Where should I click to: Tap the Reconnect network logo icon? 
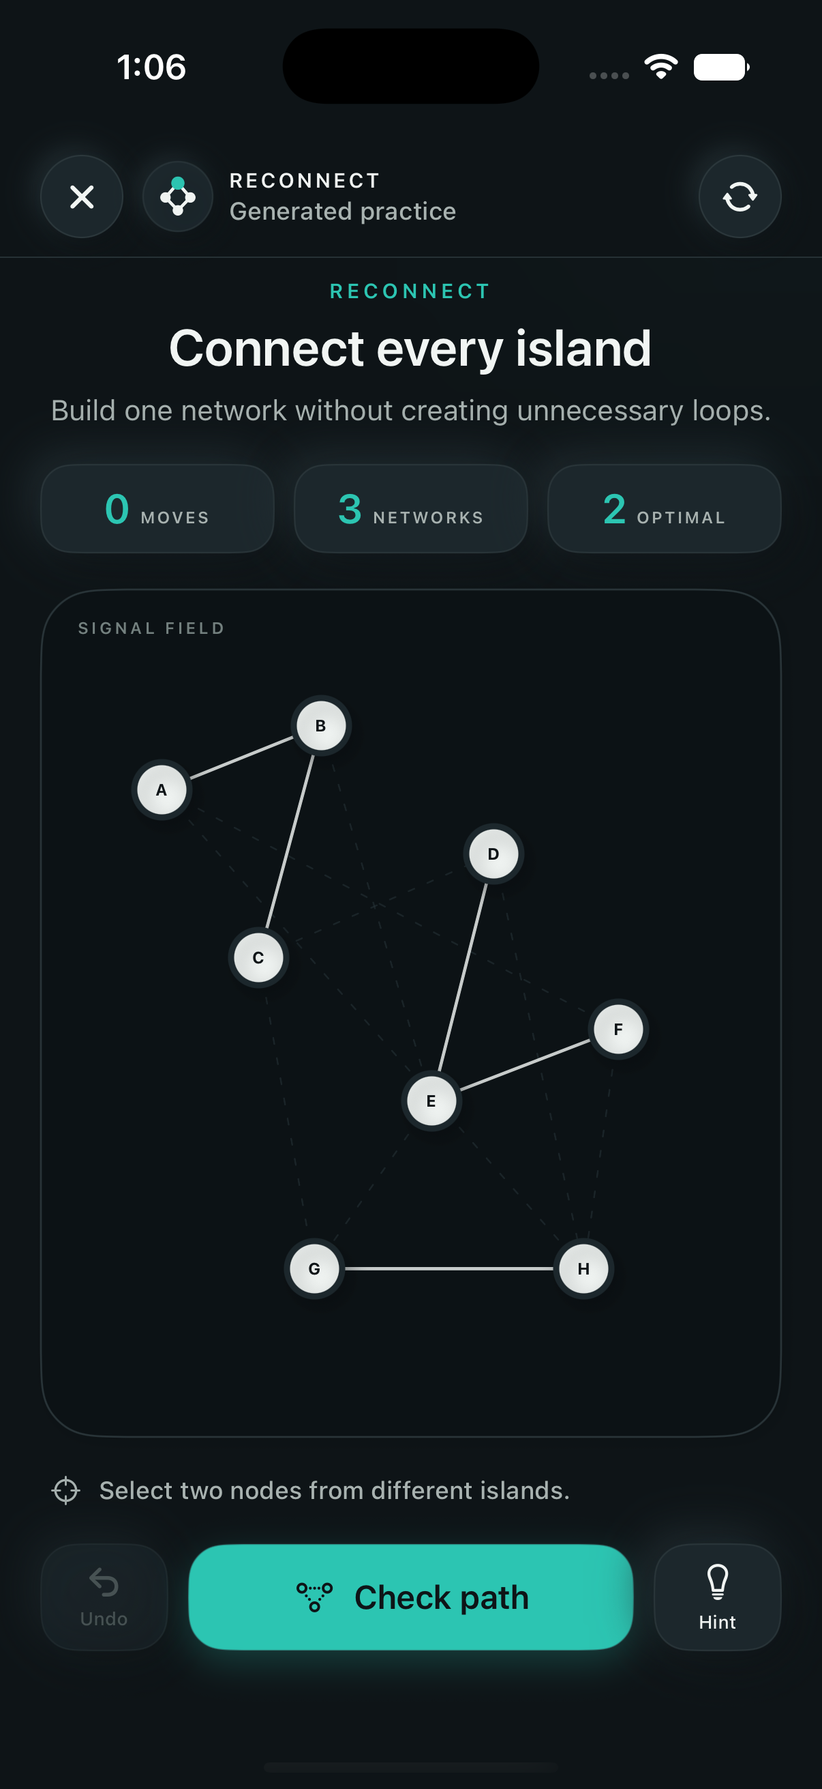[x=178, y=197]
